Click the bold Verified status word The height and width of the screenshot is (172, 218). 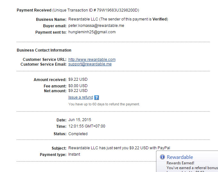[x=159, y=19]
